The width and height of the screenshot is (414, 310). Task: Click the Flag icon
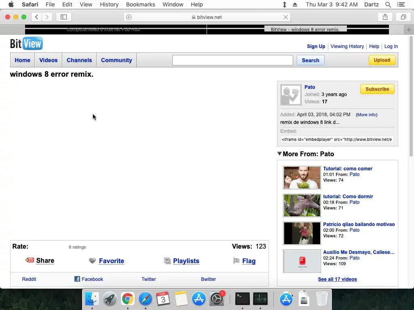click(236, 261)
